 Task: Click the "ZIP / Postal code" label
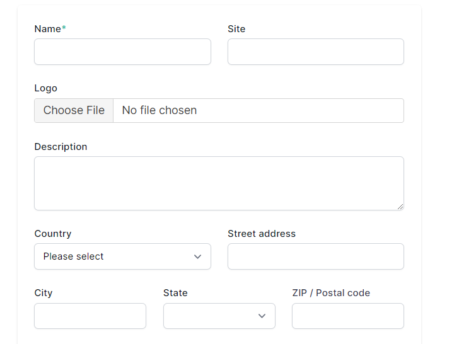click(331, 293)
